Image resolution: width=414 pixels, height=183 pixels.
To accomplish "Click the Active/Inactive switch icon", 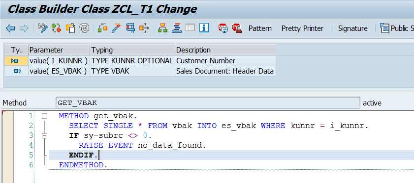I will pyautogui.click(x=56, y=28).
